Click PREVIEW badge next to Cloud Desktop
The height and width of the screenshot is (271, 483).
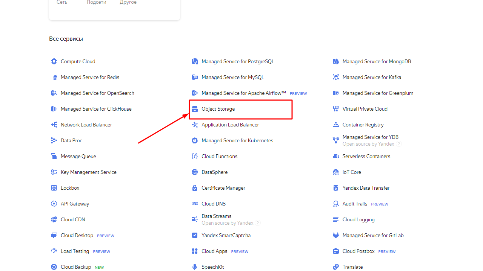106,236
